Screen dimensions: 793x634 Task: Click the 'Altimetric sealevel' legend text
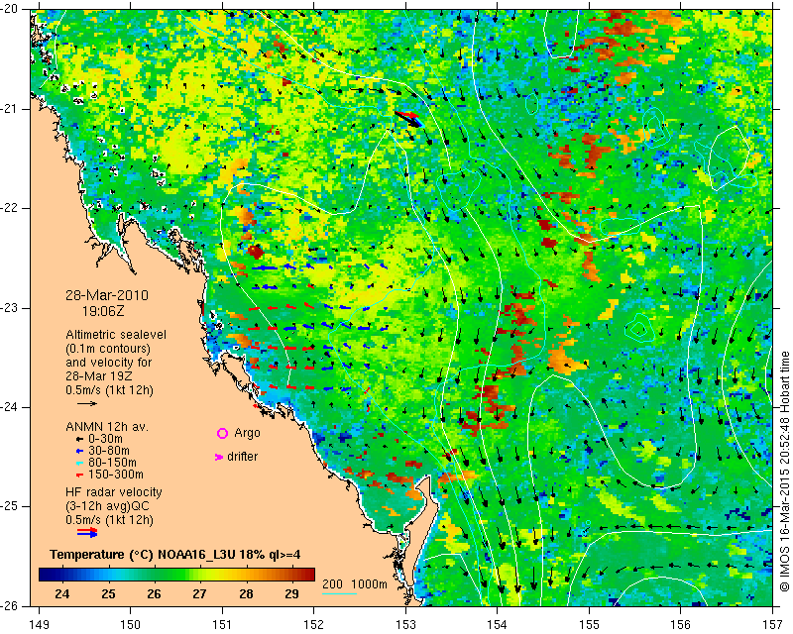click(x=116, y=335)
